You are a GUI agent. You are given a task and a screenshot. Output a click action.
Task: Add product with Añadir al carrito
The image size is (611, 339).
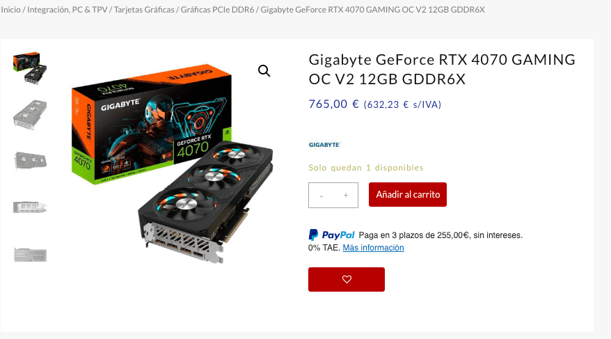coord(408,194)
